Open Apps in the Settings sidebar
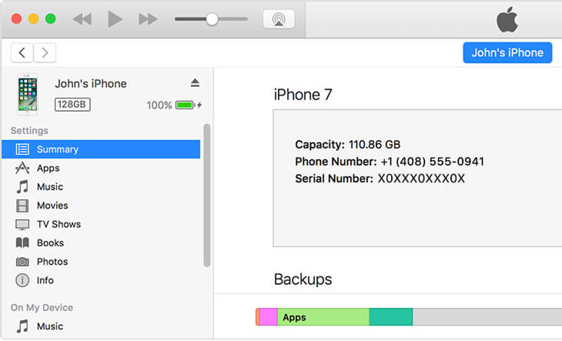Screen dimensions: 562x341 click(x=48, y=168)
